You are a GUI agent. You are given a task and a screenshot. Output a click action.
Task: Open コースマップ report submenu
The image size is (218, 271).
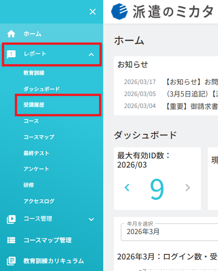point(39,137)
